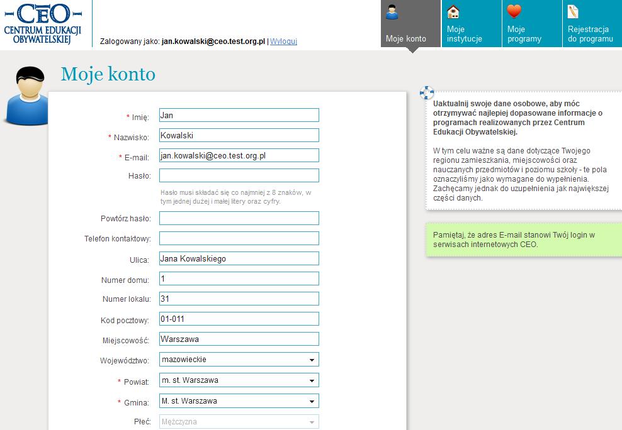
Task: Open the Moje instytucje tab
Action: point(472,24)
